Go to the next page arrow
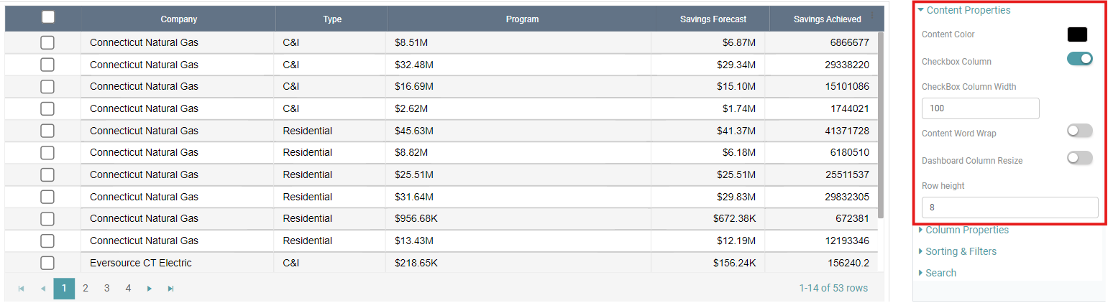Screen dimensions: 1108x303 click(150, 289)
